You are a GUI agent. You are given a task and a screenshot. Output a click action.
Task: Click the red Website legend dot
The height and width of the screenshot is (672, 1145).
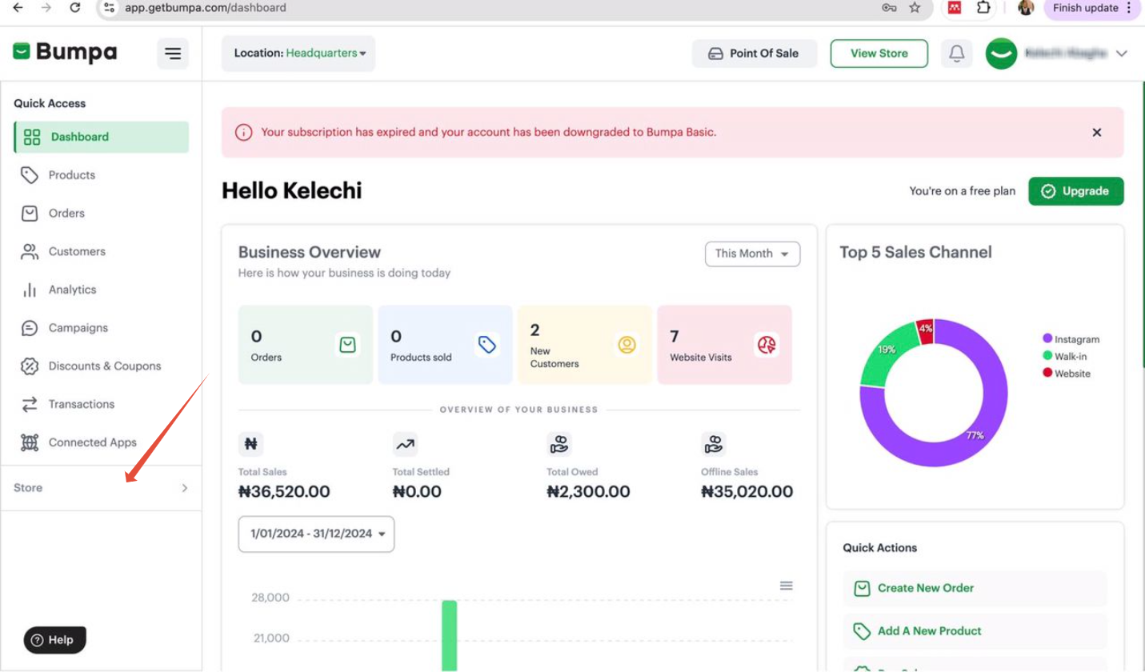[x=1047, y=373]
